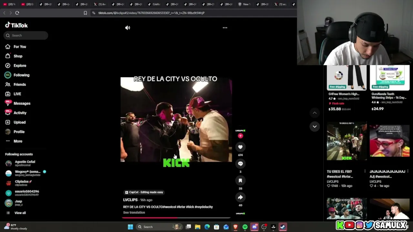Open the weather widget showing Mostly cloudy
Screen dimensions: 413x232
15,227
